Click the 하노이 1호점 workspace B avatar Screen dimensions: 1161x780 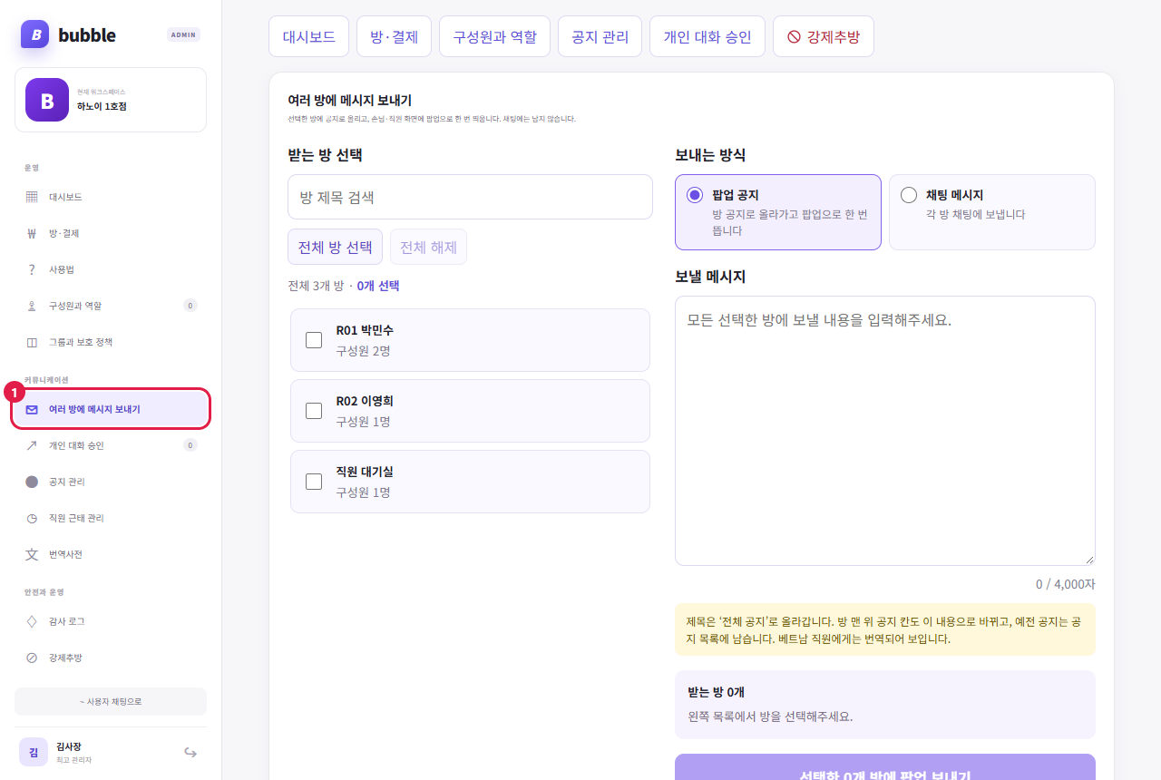point(47,100)
